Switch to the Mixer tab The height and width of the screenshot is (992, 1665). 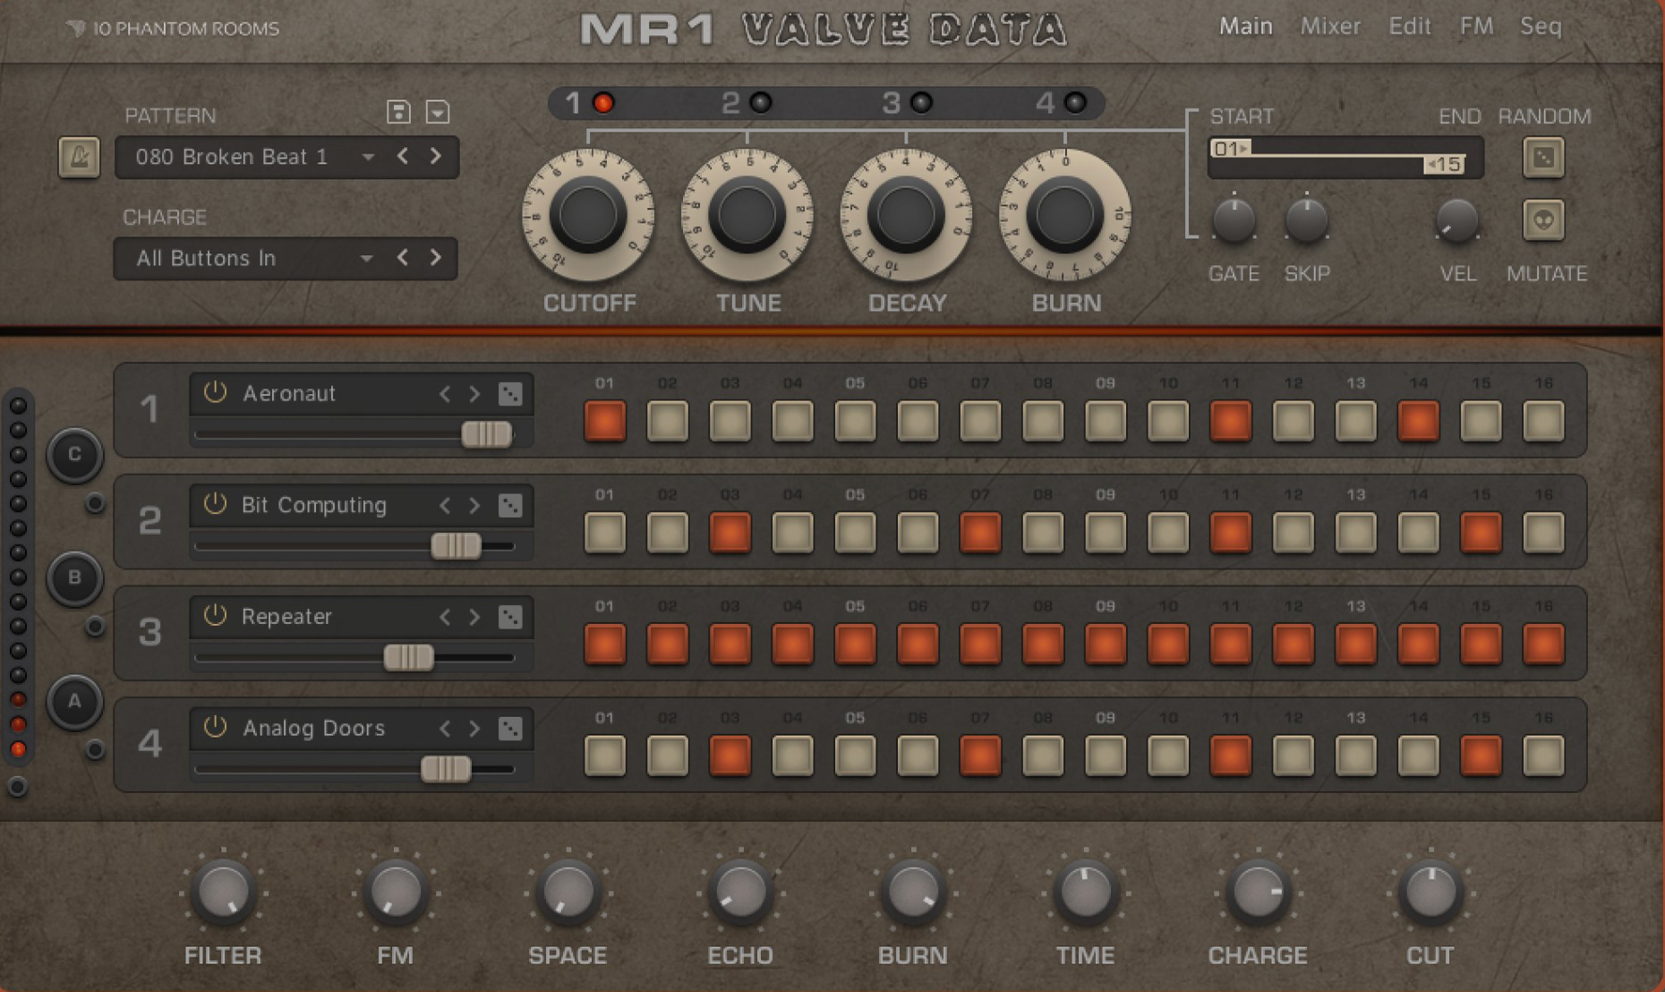(1330, 26)
